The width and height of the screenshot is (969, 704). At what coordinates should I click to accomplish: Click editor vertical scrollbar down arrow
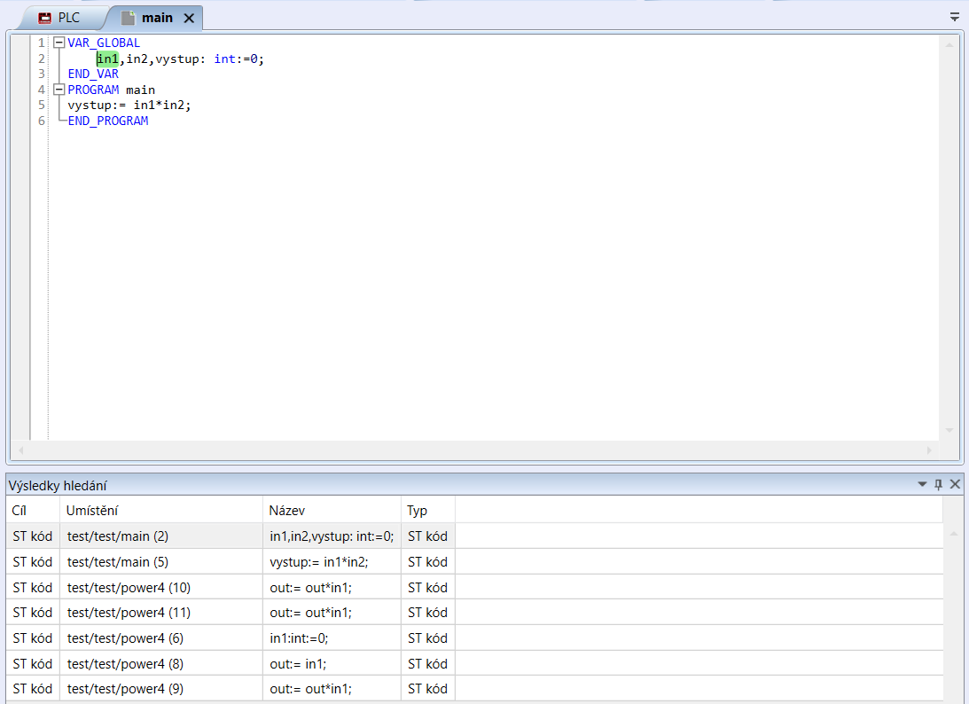[x=949, y=431]
